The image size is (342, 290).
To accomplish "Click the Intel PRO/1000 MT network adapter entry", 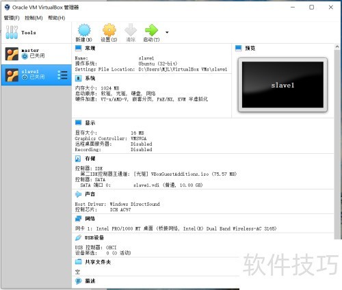I will coord(186,228).
